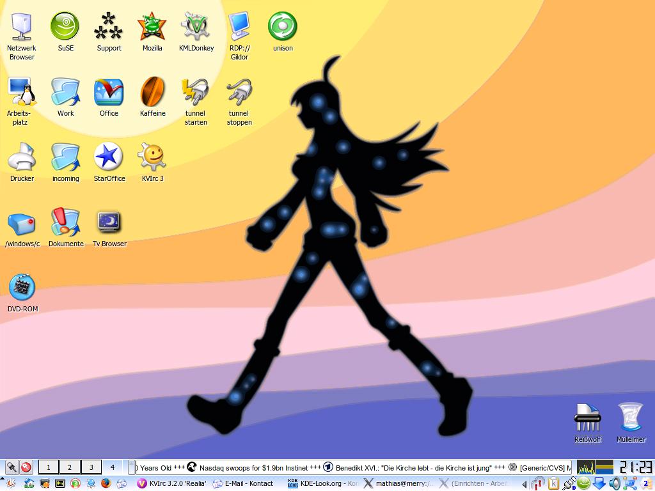
Task: Switch to virtual desktop 4
Action: (113, 467)
